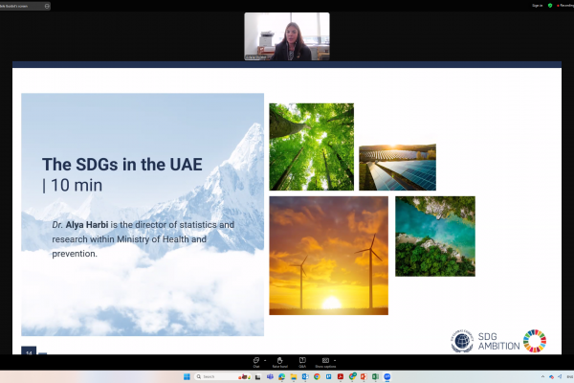Click the forest canopy image on slide
Screen dimensions: 574x383
coord(311,146)
